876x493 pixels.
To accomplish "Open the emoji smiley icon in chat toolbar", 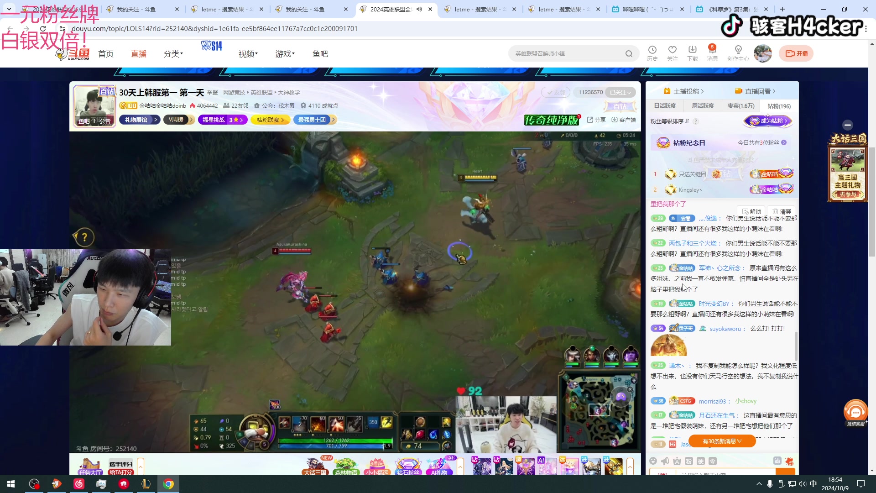I will (653, 461).
